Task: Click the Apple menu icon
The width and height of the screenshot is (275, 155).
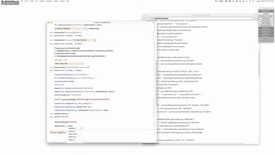Action: [3, 1]
